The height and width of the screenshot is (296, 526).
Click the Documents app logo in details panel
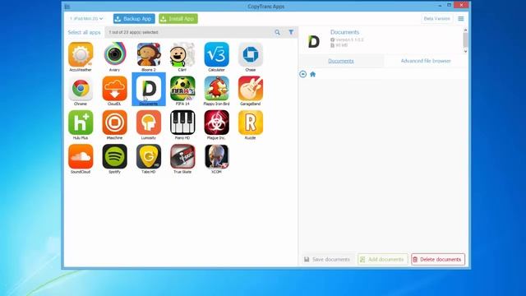pyautogui.click(x=314, y=42)
